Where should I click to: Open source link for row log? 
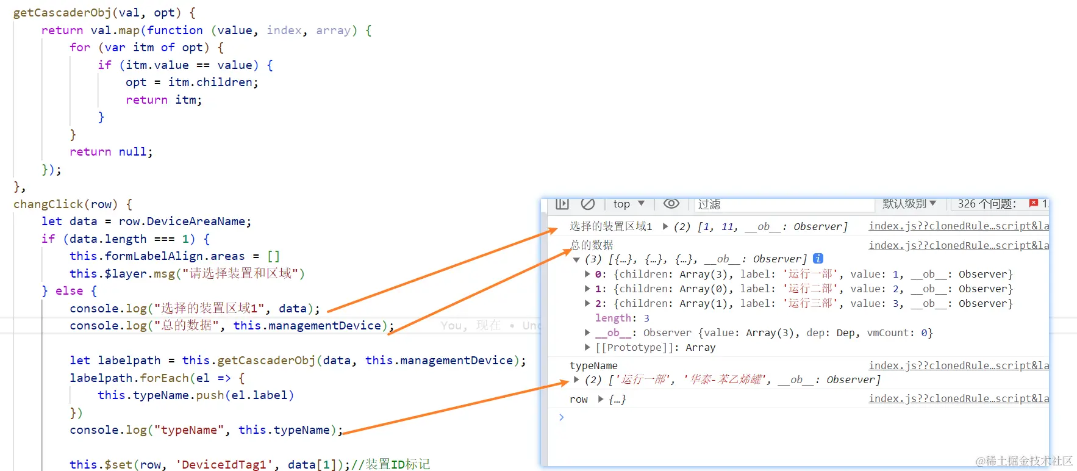(959, 398)
